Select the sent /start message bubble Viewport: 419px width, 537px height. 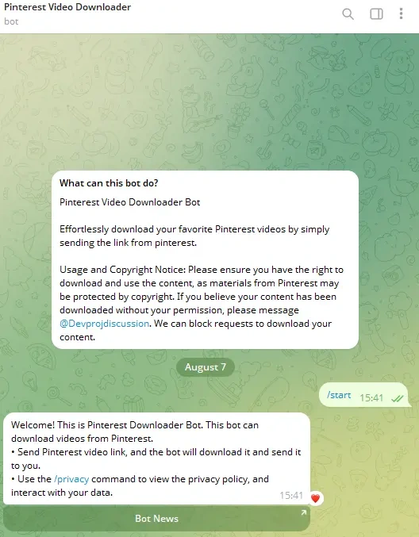363,394
